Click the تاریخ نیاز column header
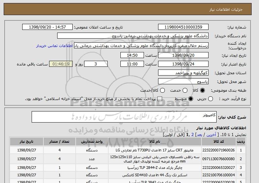This screenshot has width=259, height=183. pyautogui.click(x=27, y=142)
